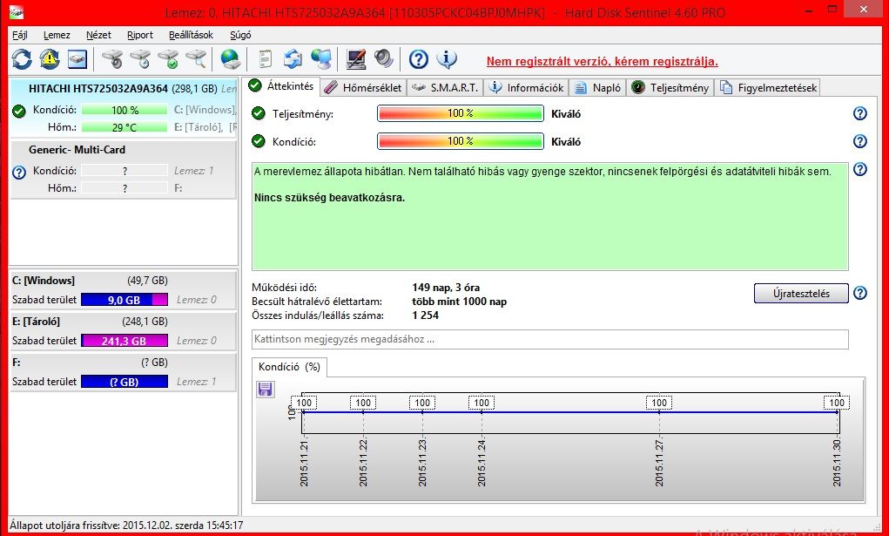Open the Beállítások menu
Screen dimensions: 889x536
coord(191,35)
